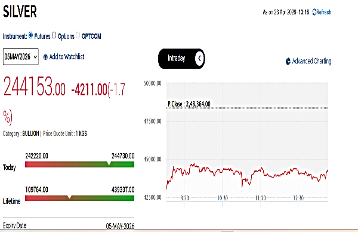This screenshot has height=232, width=358.
Task: Click the Refresh icon link
Action: (x=314, y=12)
